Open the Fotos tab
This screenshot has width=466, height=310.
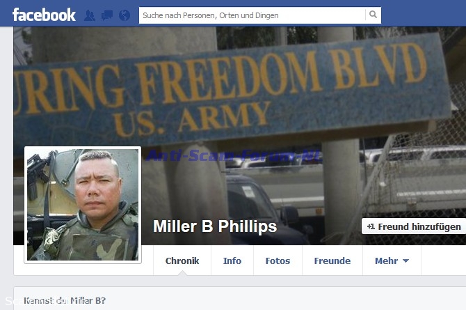pyautogui.click(x=278, y=261)
